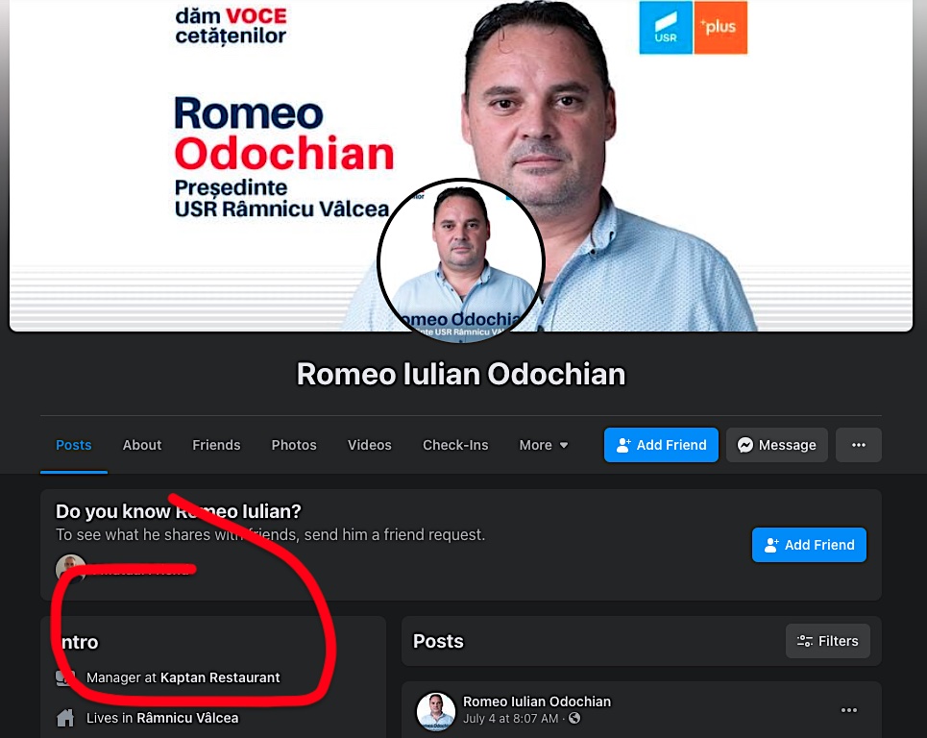This screenshot has height=738, width=927.
Task: Select the Check-Ins tab
Action: pyautogui.click(x=455, y=445)
